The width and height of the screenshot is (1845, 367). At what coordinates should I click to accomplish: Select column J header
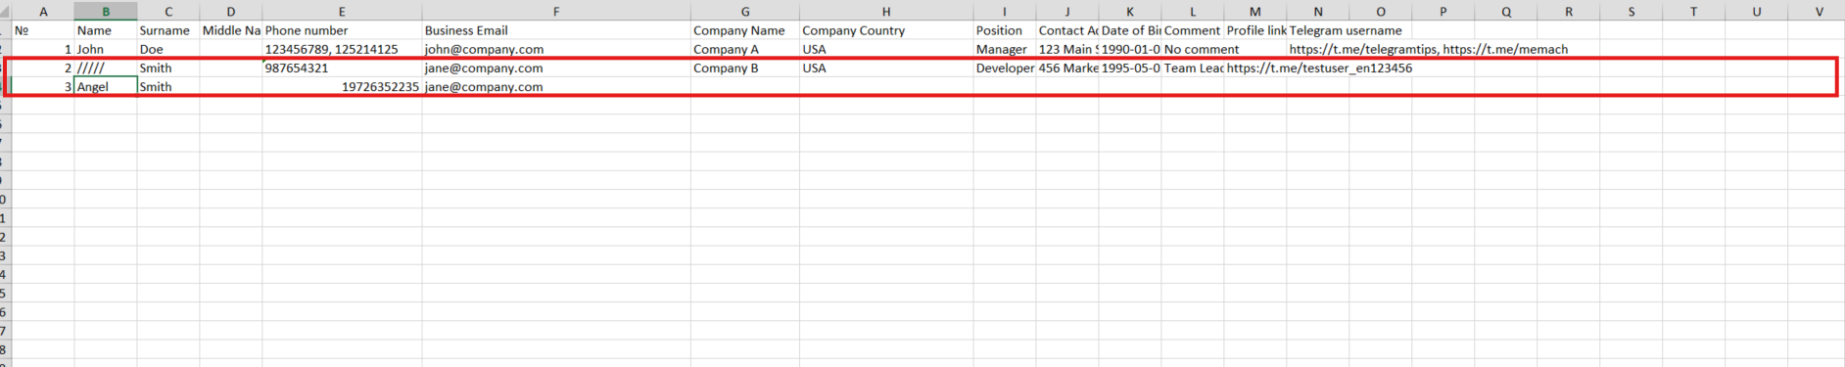coord(1067,12)
